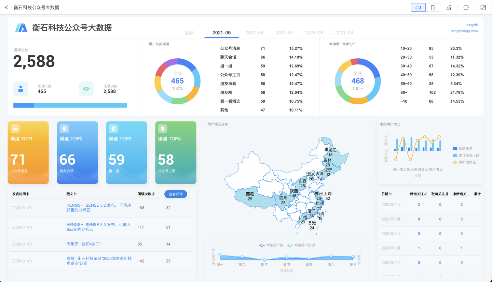492x282 pixels.
Task: Sort growth table by 新增关注 column
Action: pyautogui.click(x=419, y=194)
